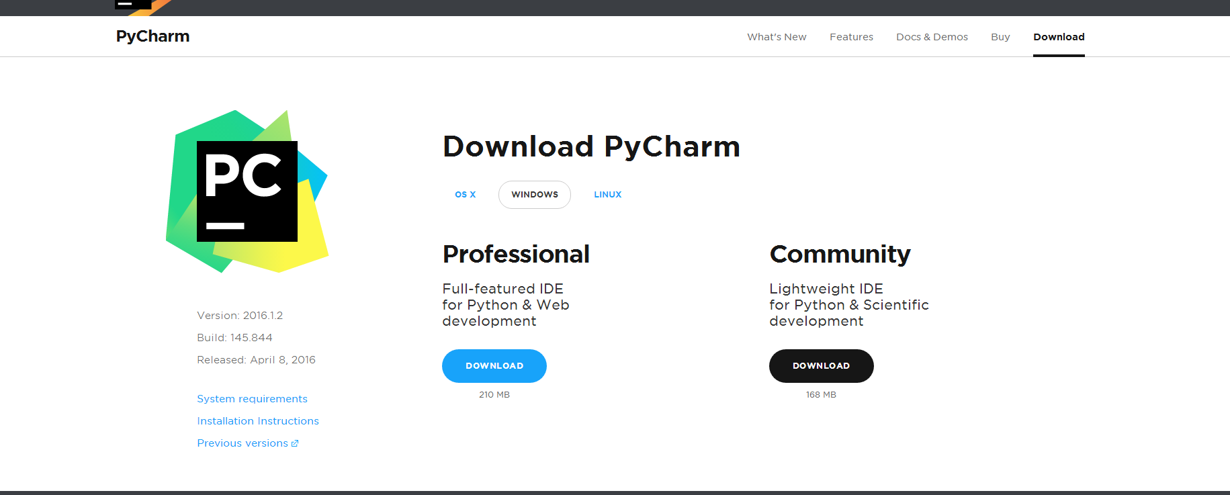Click the large PyCharm PC logo
This screenshot has width=1230, height=495.
[x=247, y=191]
